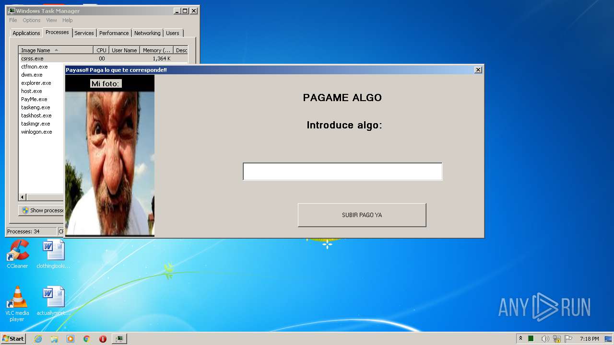Select PayMe.exe process row
The width and height of the screenshot is (614, 345).
coord(42,99)
